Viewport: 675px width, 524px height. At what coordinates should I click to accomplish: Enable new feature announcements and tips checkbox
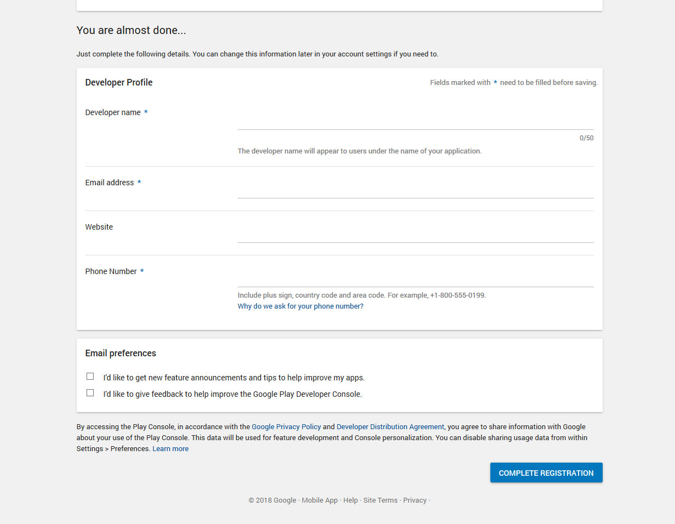point(90,377)
